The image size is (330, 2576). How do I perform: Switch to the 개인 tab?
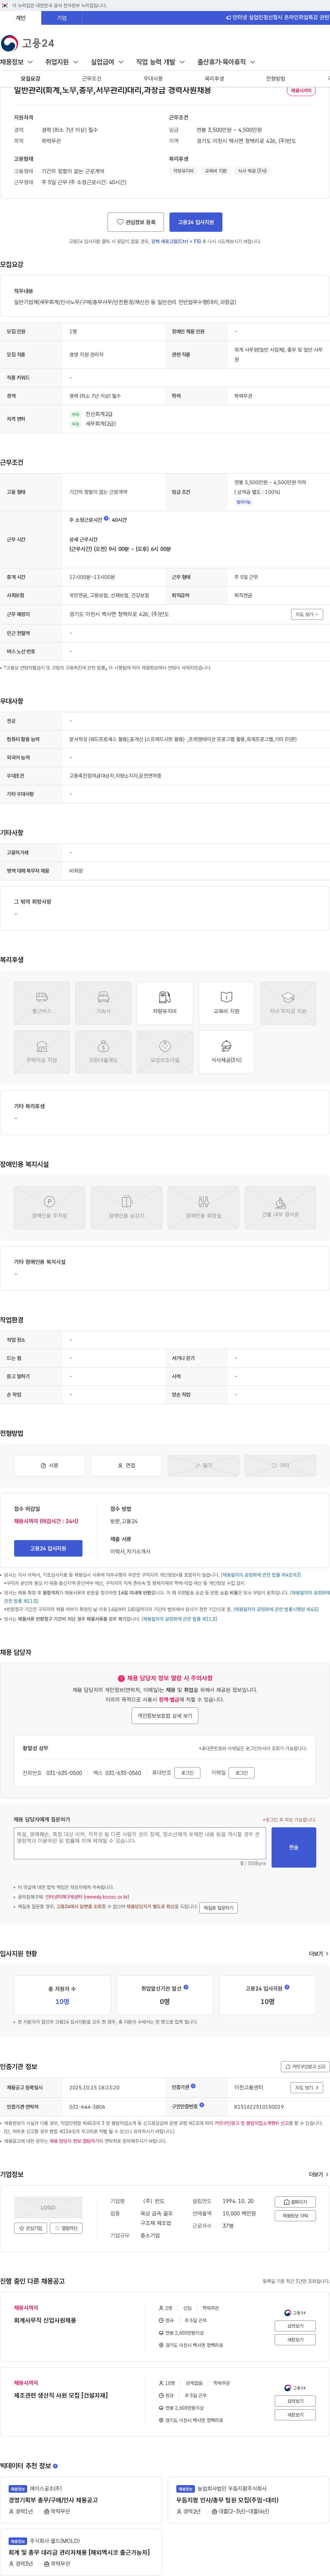point(20,18)
